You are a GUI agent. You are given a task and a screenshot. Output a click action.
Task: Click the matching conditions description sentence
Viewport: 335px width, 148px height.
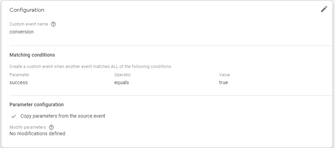click(90, 67)
